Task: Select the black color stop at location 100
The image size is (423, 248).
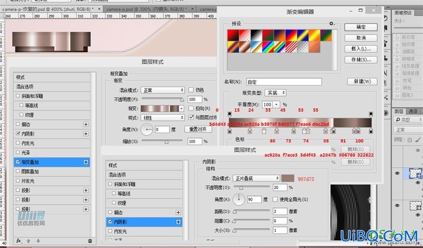Action: point(371,131)
